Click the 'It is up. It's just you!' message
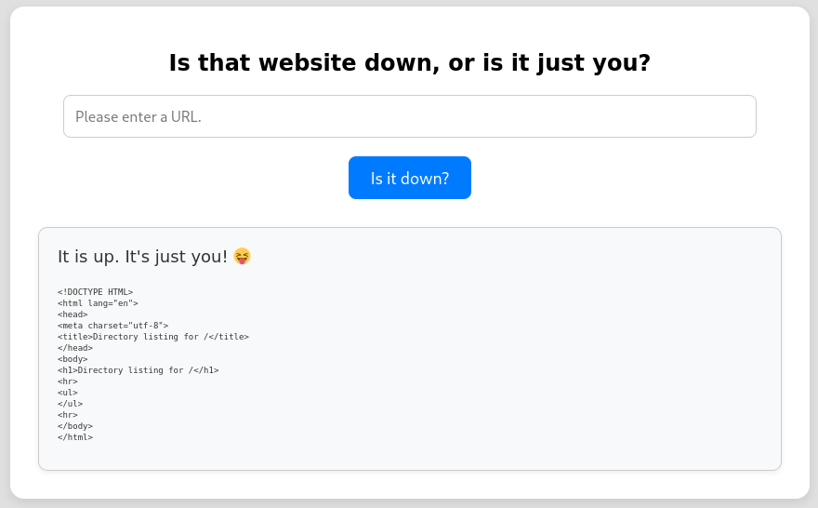The width and height of the screenshot is (818, 508). tap(142, 257)
